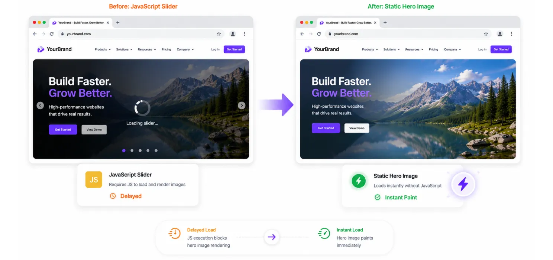
Task: Click the next slide arrow on the slider
Action: coord(242,105)
